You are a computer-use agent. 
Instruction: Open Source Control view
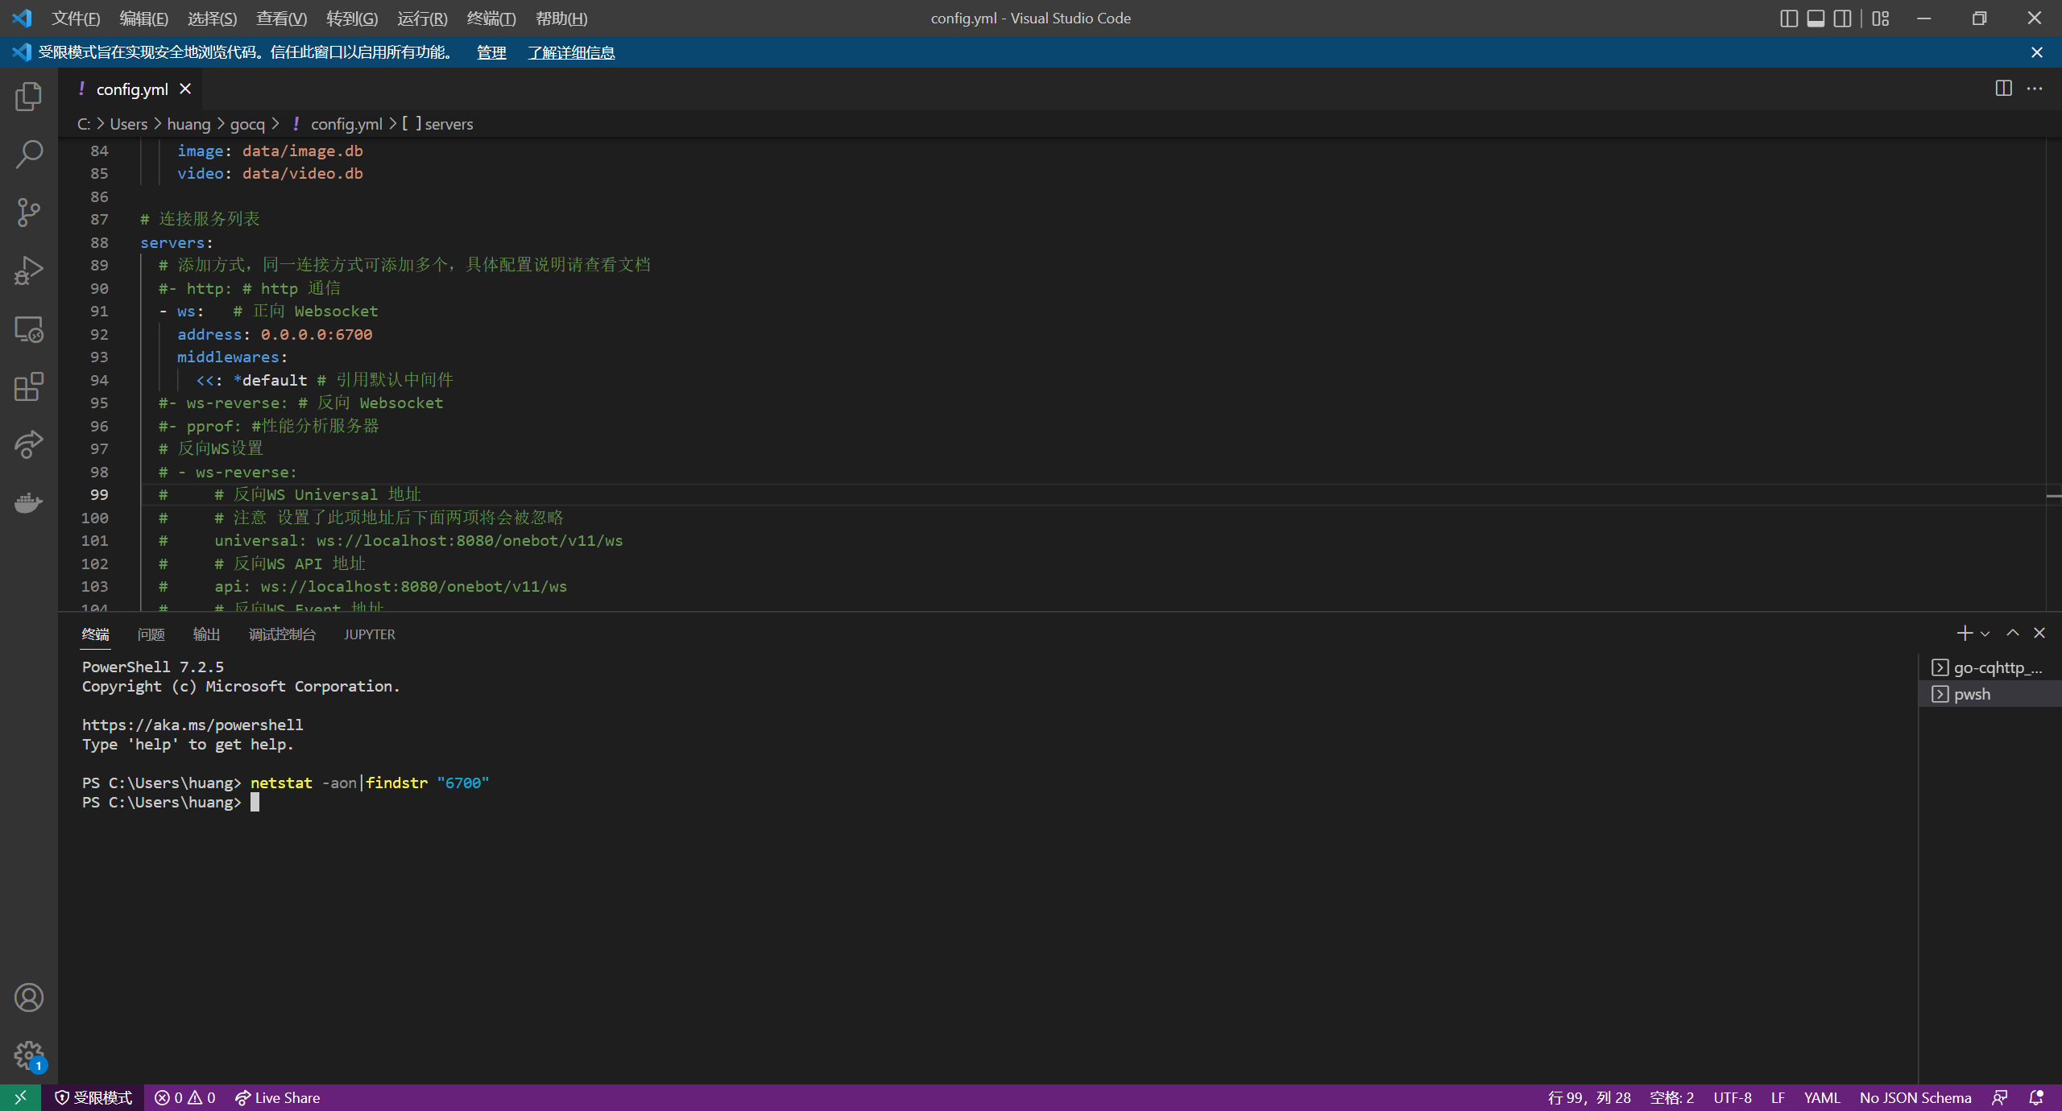[x=29, y=213]
